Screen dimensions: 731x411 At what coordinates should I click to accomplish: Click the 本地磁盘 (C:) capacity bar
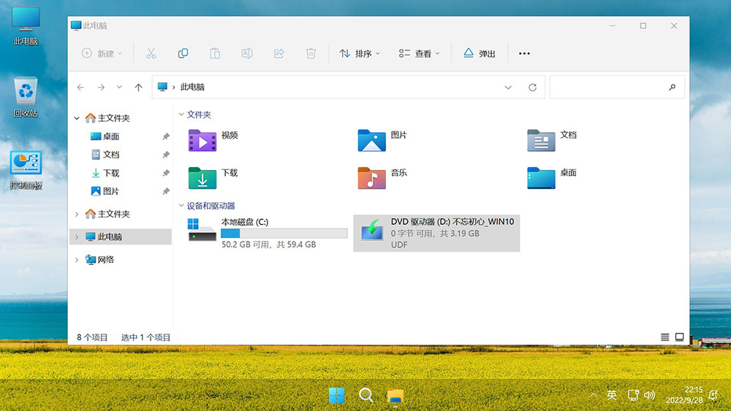(284, 233)
